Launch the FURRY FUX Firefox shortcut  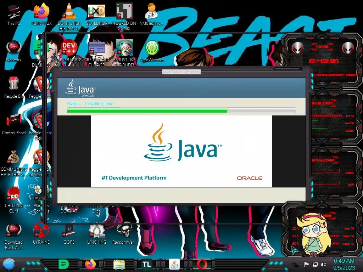coord(41,14)
